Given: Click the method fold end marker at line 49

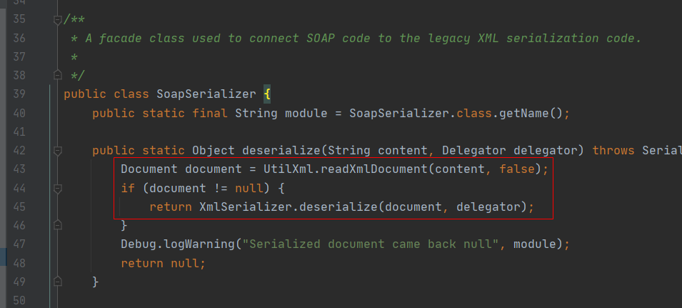Looking at the screenshot, I should click(58, 281).
